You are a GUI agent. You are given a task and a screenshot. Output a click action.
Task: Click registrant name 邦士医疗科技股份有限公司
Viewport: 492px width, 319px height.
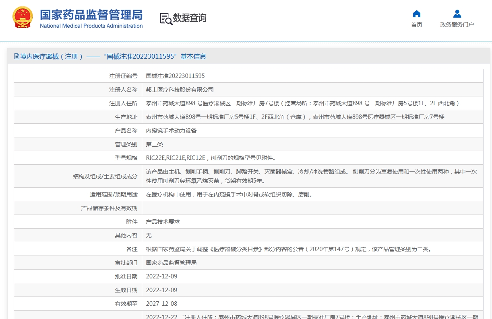click(180, 90)
